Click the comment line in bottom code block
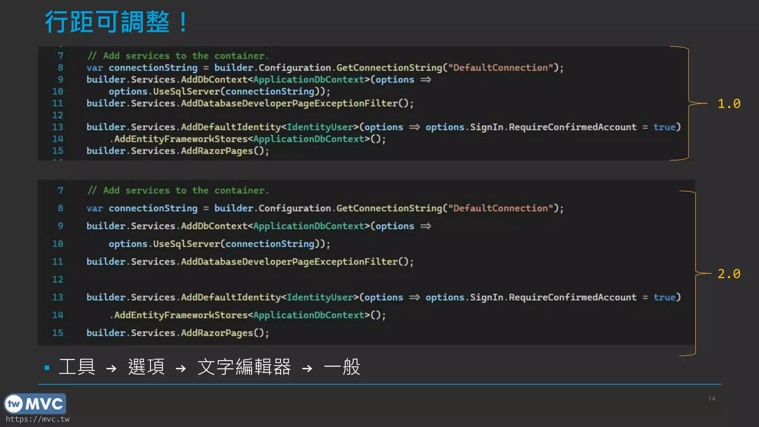 pyautogui.click(x=178, y=191)
